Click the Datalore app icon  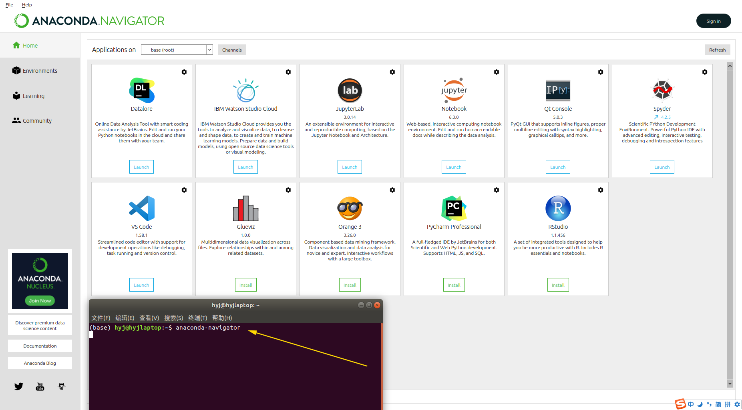[x=142, y=90]
